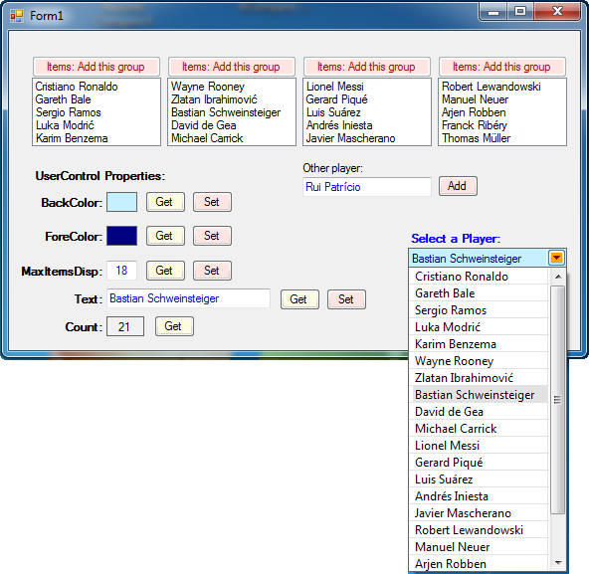The width and height of the screenshot is (589, 574).
Task: Click Set button for MaxItemsDisp
Action: click(x=212, y=271)
